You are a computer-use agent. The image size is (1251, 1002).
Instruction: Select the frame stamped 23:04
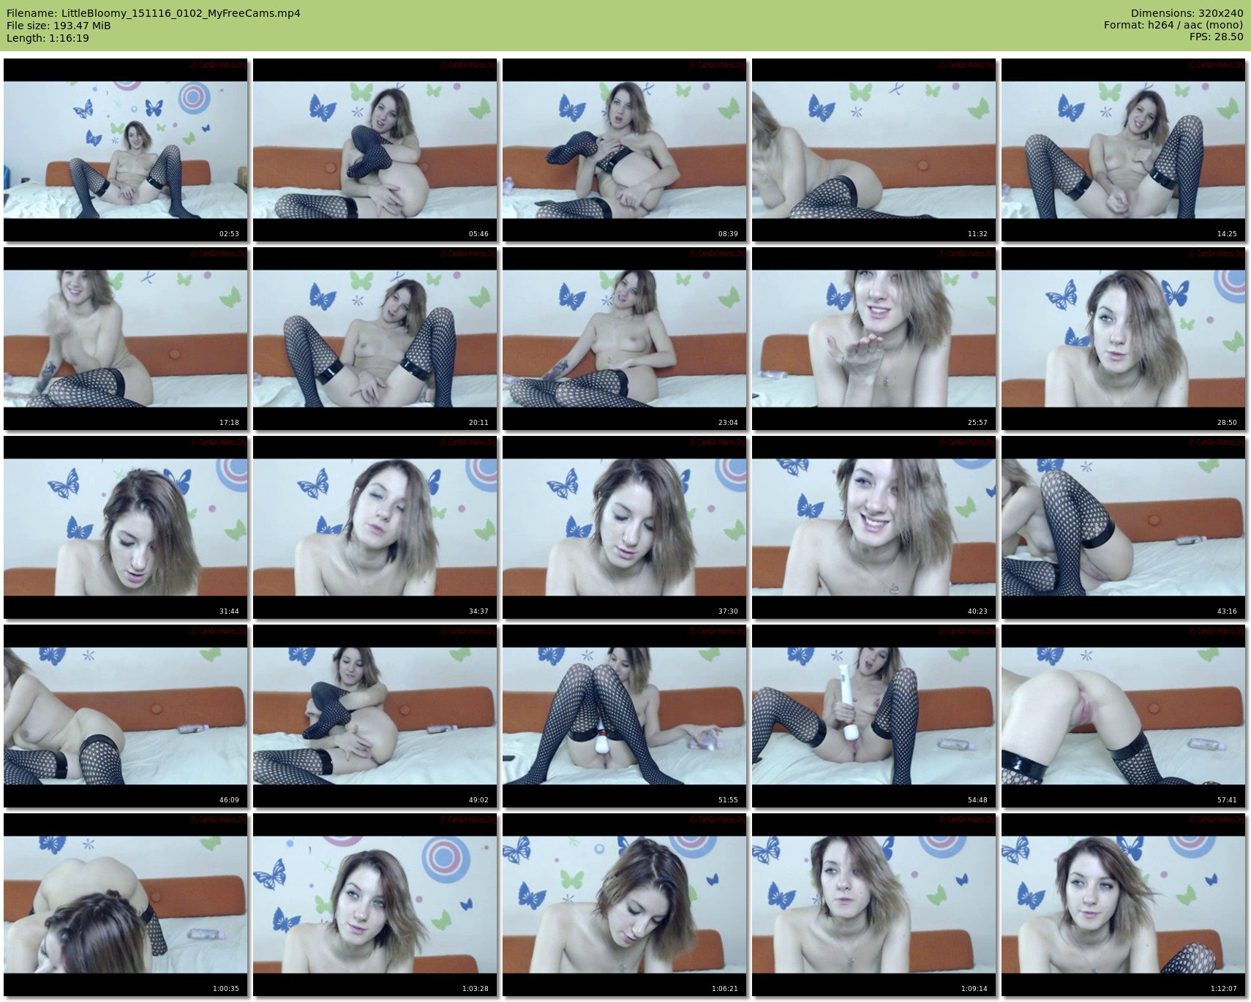[x=625, y=339]
